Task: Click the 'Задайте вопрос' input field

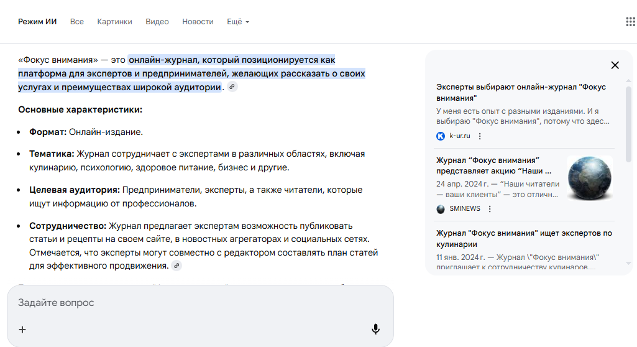Action: (x=199, y=303)
